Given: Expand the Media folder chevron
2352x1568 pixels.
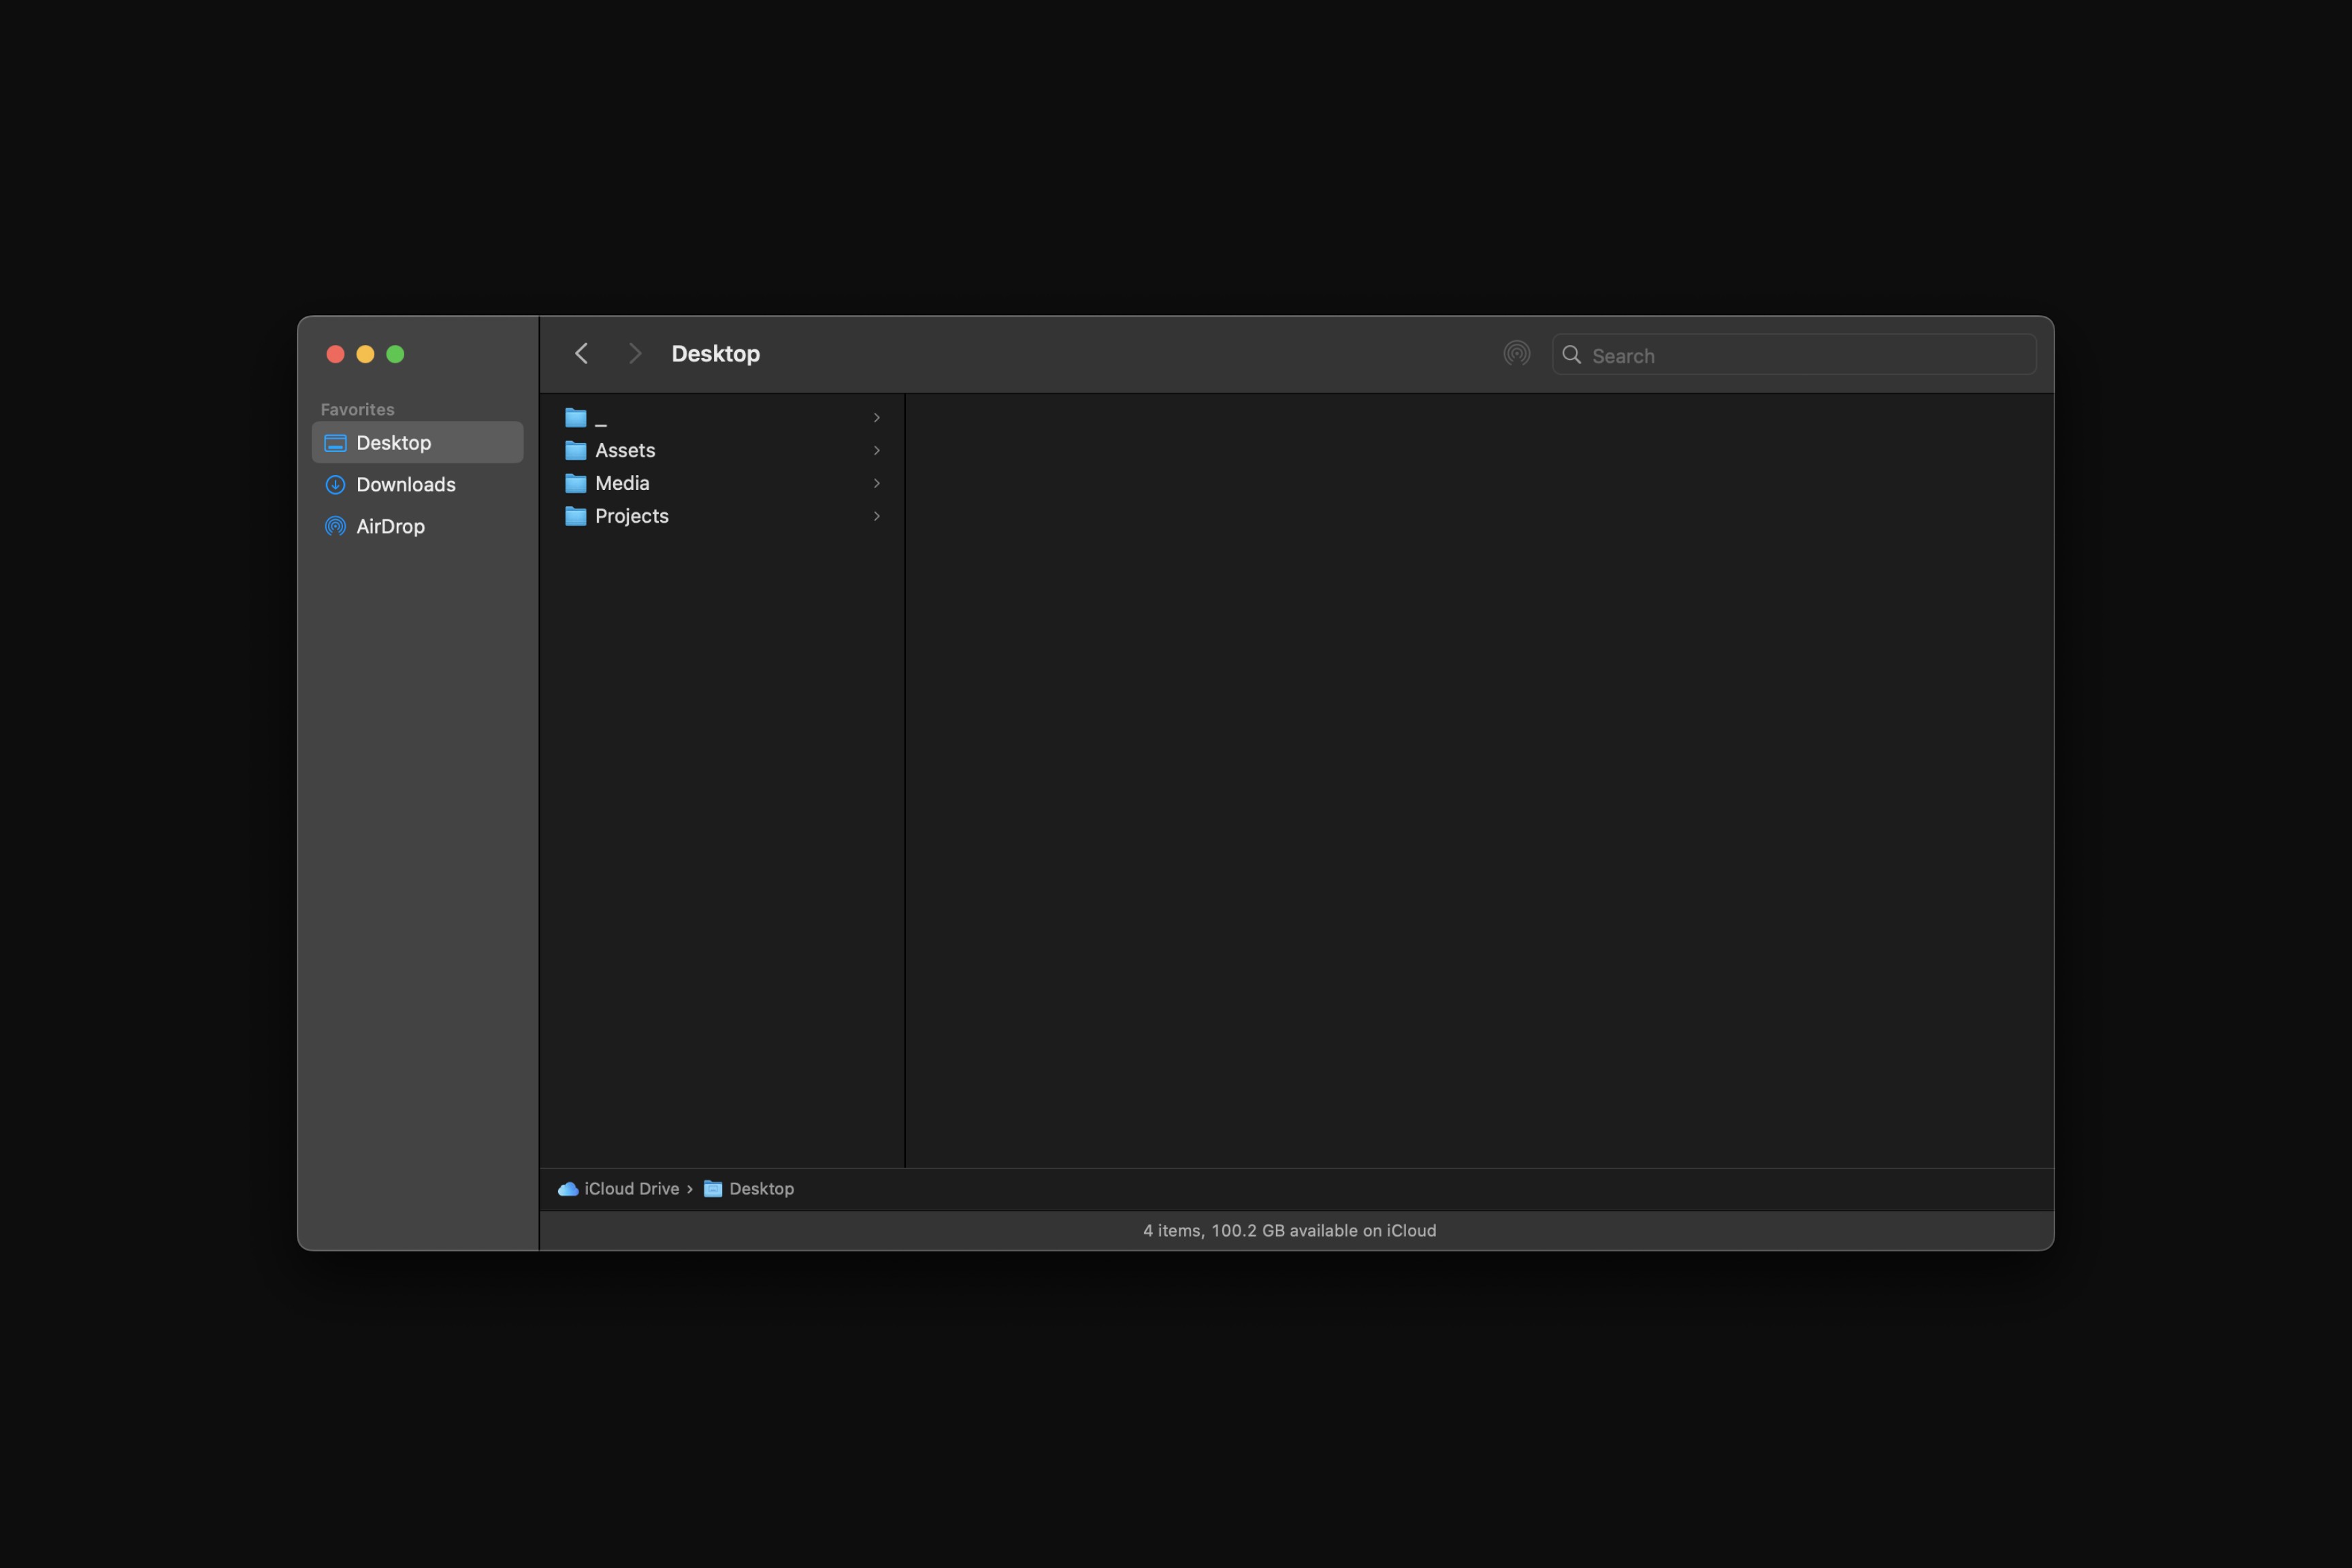Looking at the screenshot, I should tap(876, 484).
